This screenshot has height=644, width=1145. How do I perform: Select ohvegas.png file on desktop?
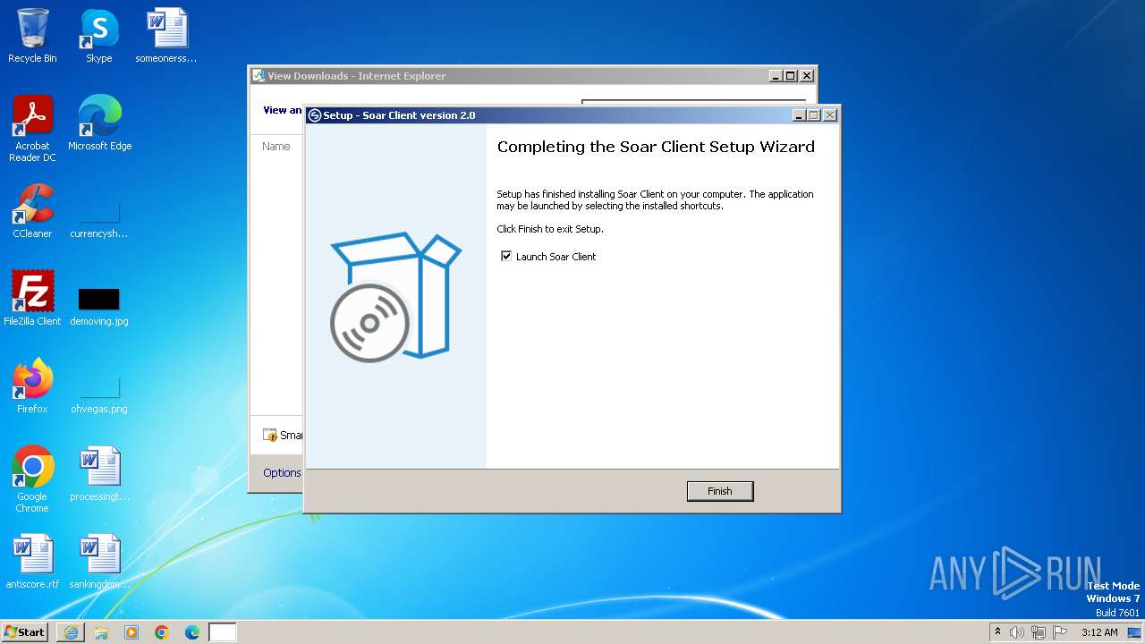[x=98, y=394]
